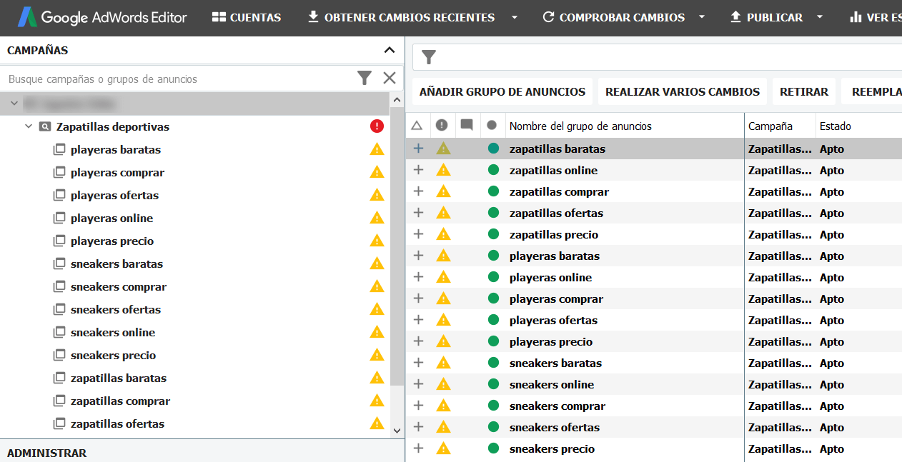Click Apto status cell of sneakers comprar row
This screenshot has height=462, width=902.
pos(832,406)
